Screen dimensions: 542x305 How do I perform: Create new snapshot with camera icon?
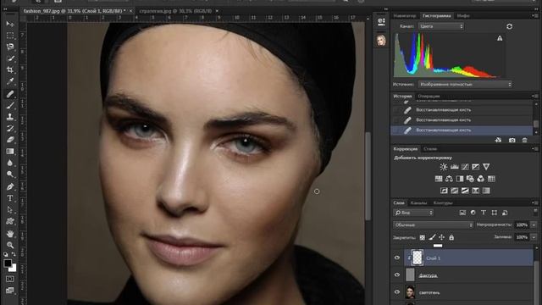512,140
